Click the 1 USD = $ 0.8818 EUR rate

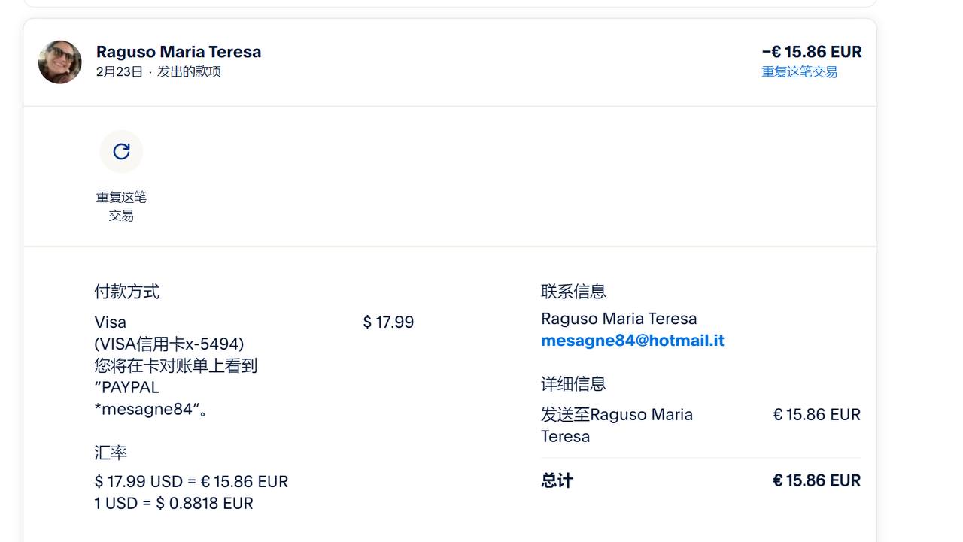point(174,504)
